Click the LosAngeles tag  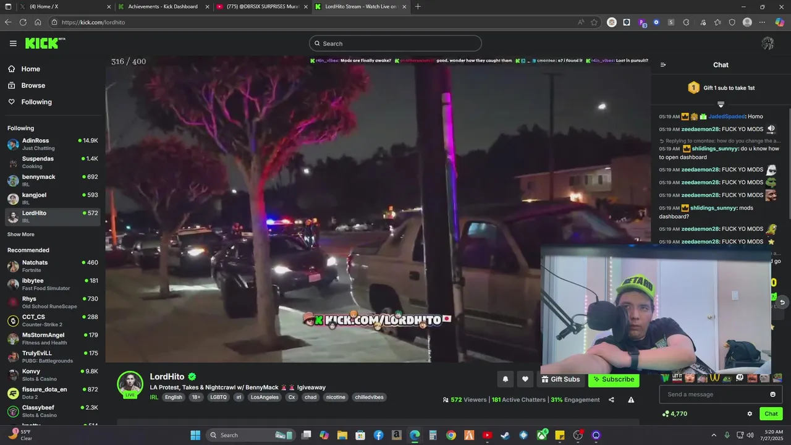[264, 397]
